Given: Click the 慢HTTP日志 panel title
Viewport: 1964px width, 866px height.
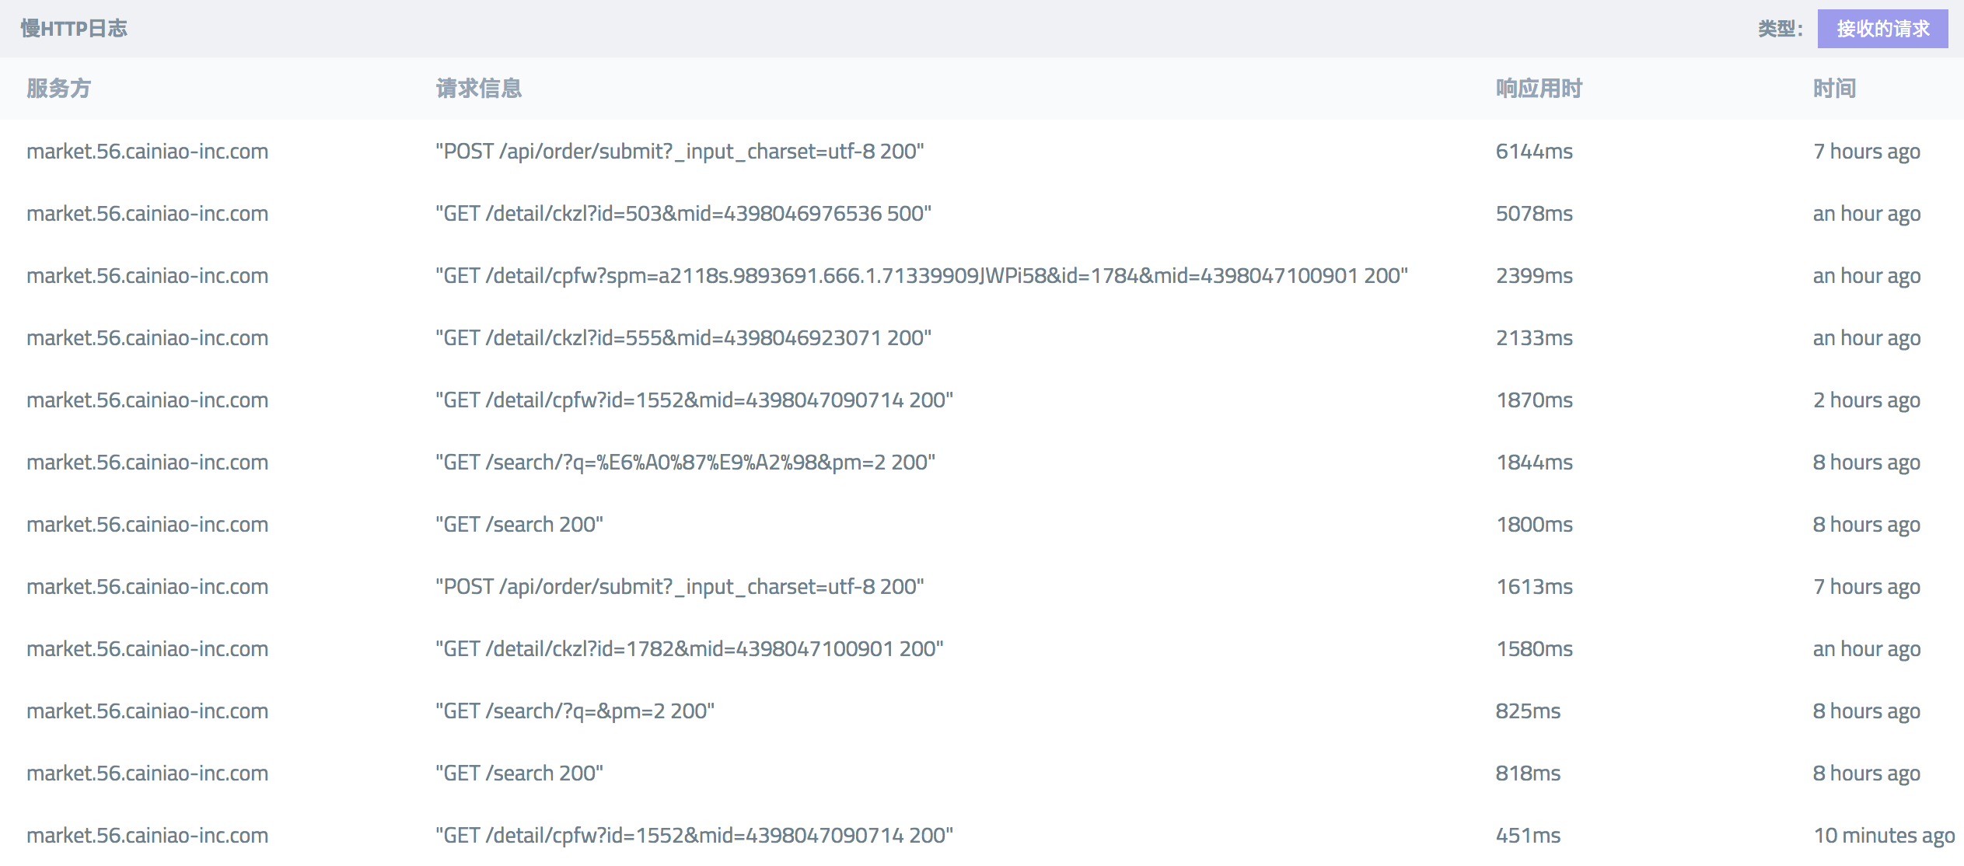Looking at the screenshot, I should pyautogui.click(x=74, y=29).
